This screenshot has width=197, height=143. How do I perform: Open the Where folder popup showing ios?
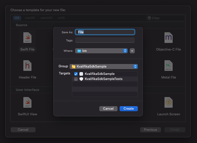click(x=101, y=51)
